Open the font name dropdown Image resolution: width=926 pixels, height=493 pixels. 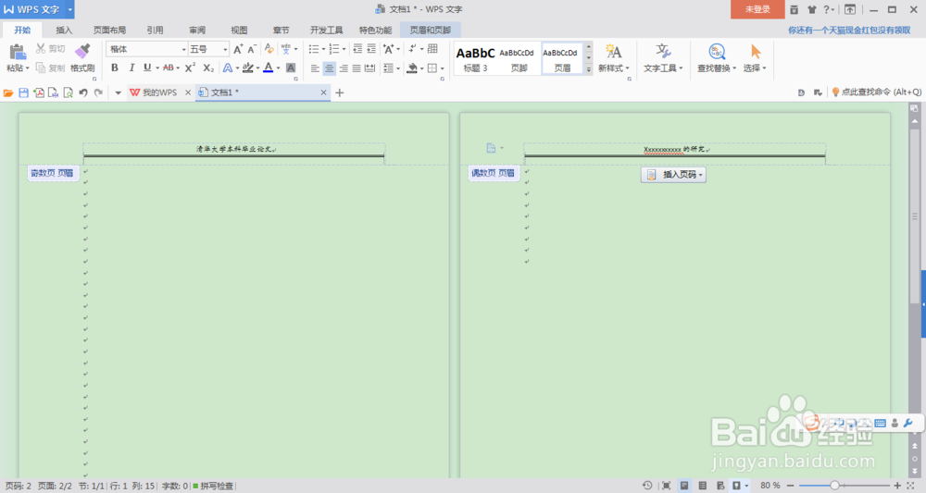pos(183,49)
